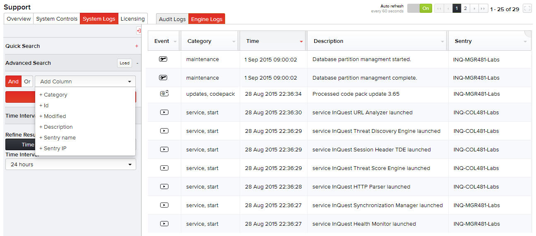Select the And operator toggle
This screenshot has height=236, width=536.
[x=13, y=81]
